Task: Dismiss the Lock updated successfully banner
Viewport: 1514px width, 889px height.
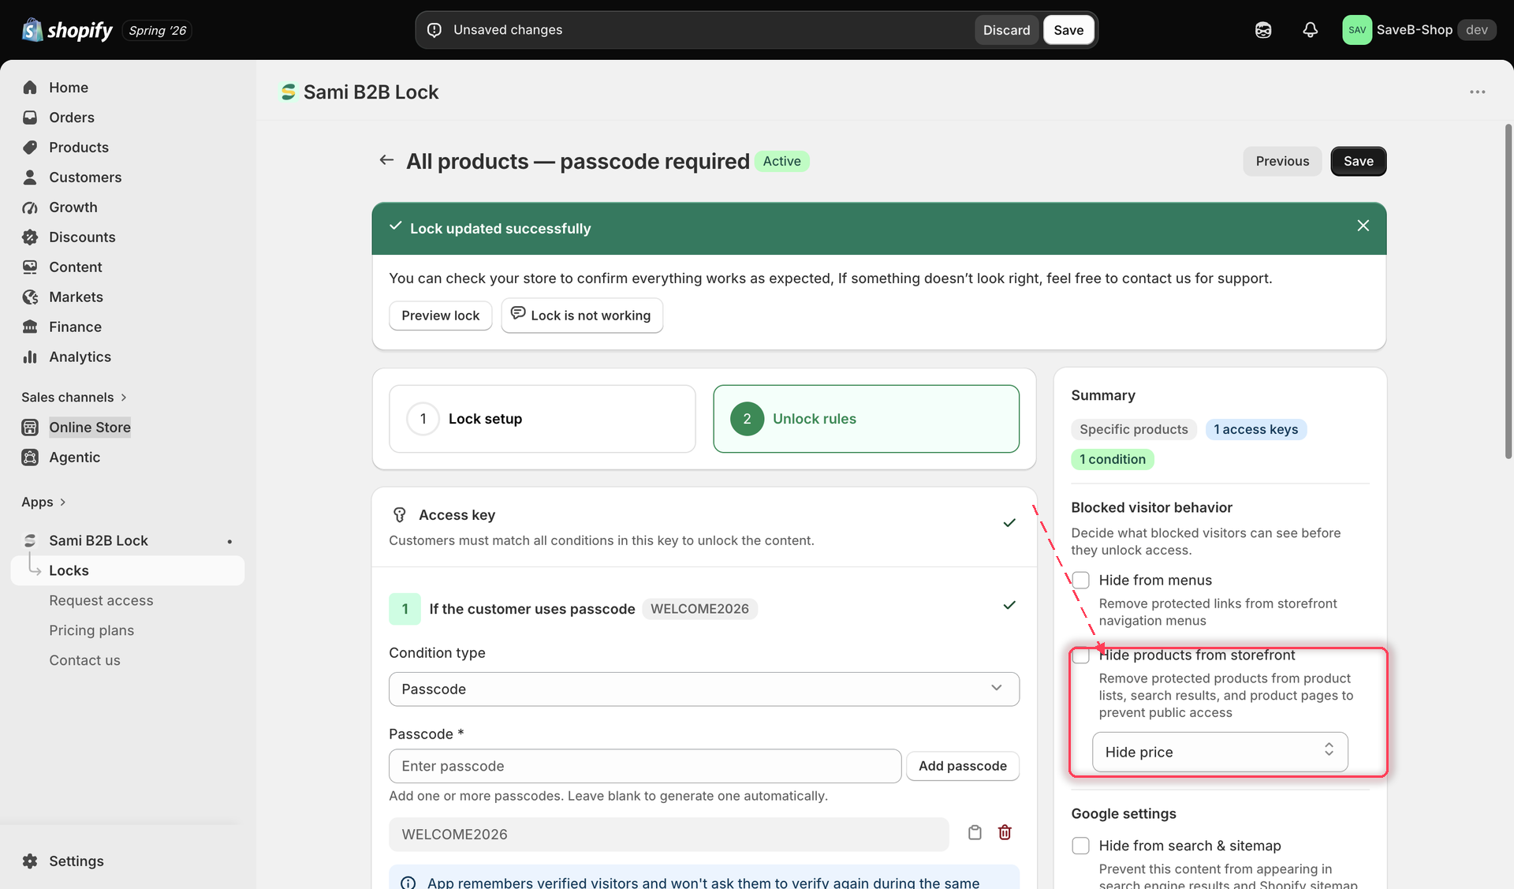Action: (x=1363, y=226)
